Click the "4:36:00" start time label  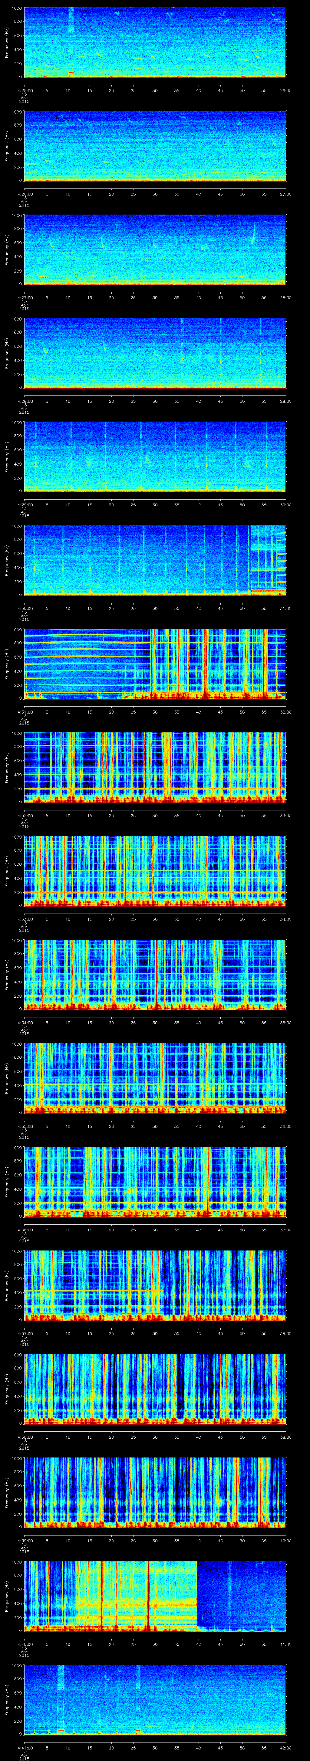[25, 1229]
